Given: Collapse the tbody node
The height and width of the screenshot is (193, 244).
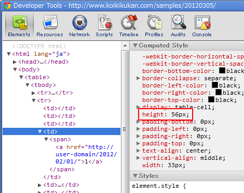Looking at the screenshot, I should point(28,85).
